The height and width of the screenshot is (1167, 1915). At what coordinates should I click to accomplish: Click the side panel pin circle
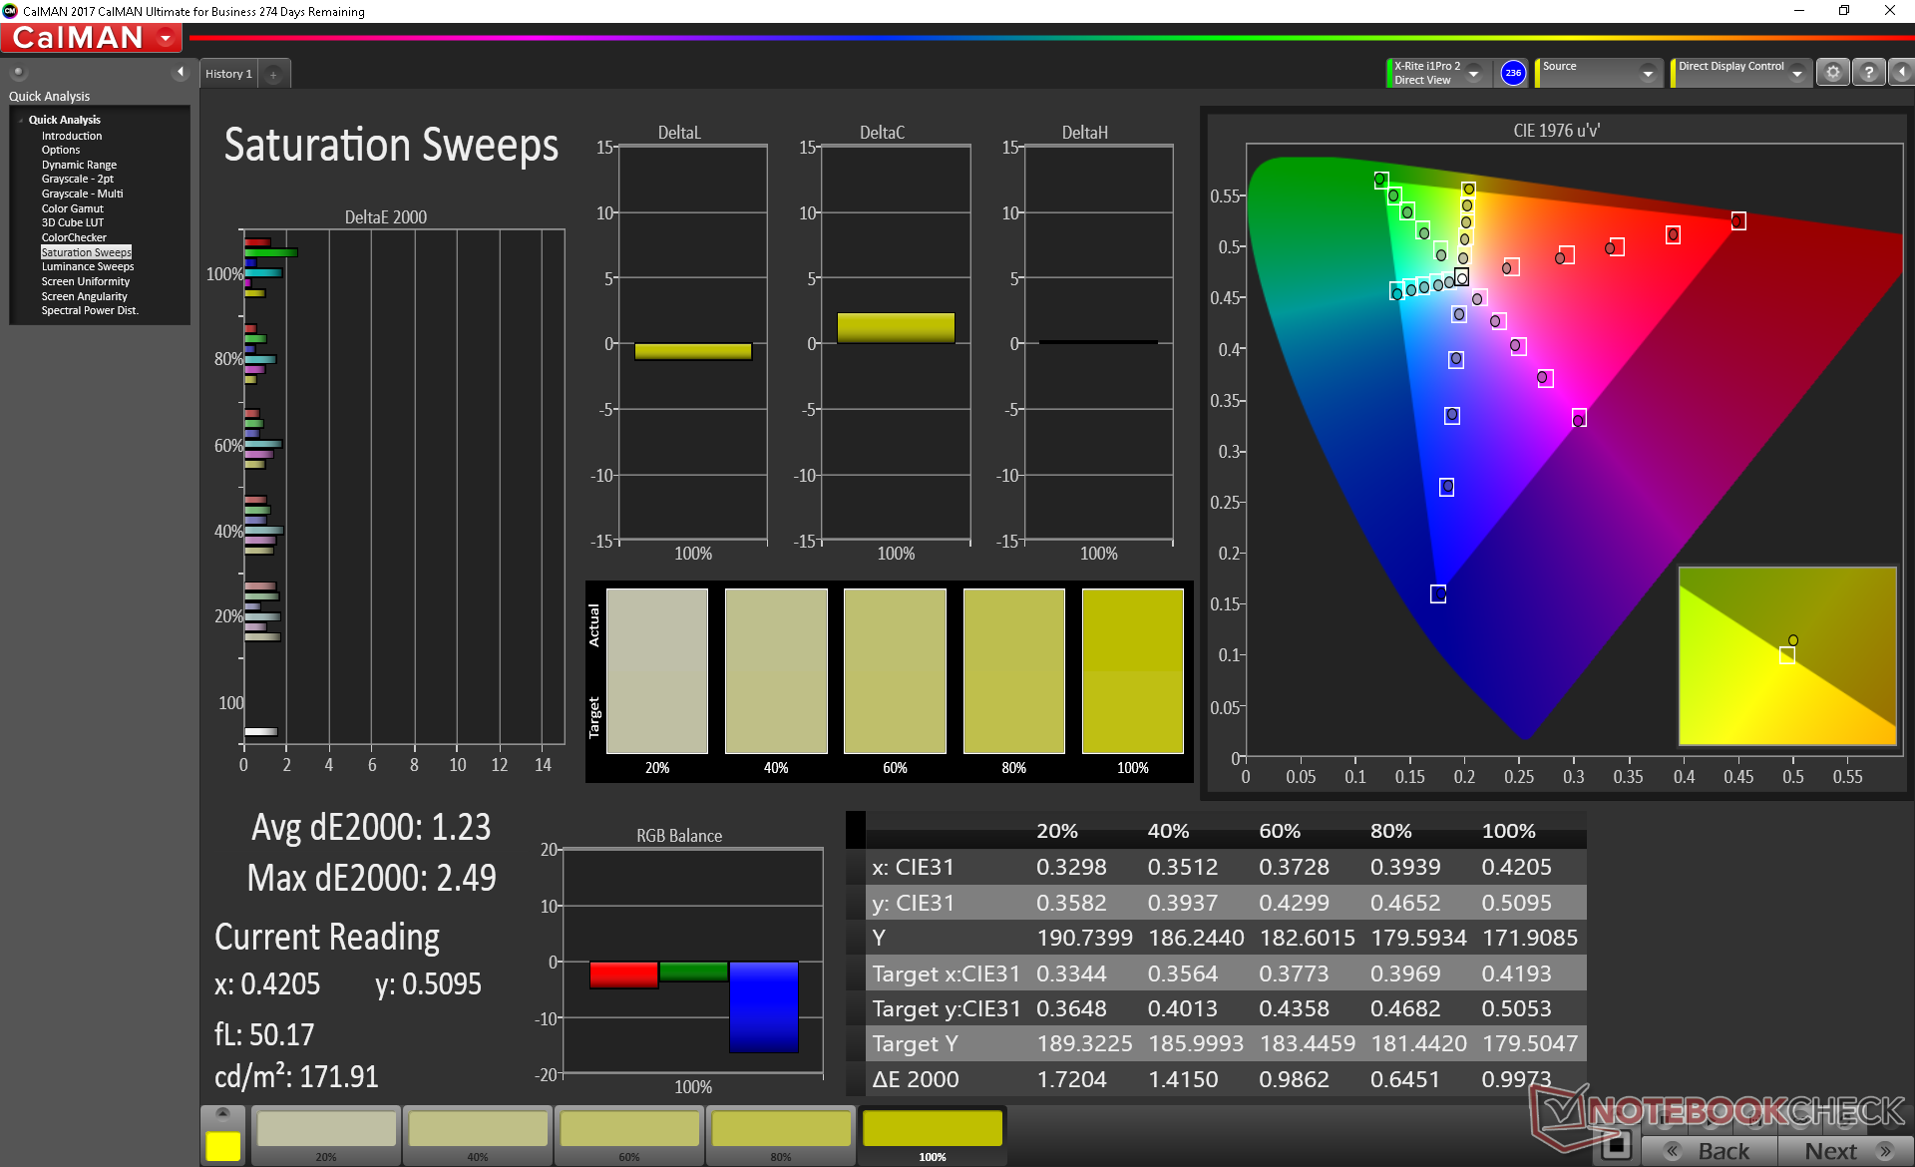coord(18,72)
